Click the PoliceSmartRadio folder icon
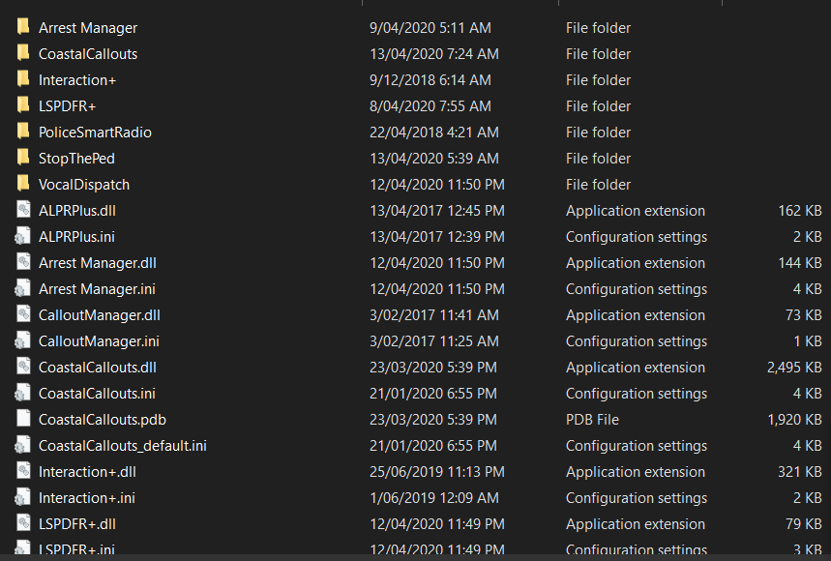831x561 pixels. pos(23,132)
